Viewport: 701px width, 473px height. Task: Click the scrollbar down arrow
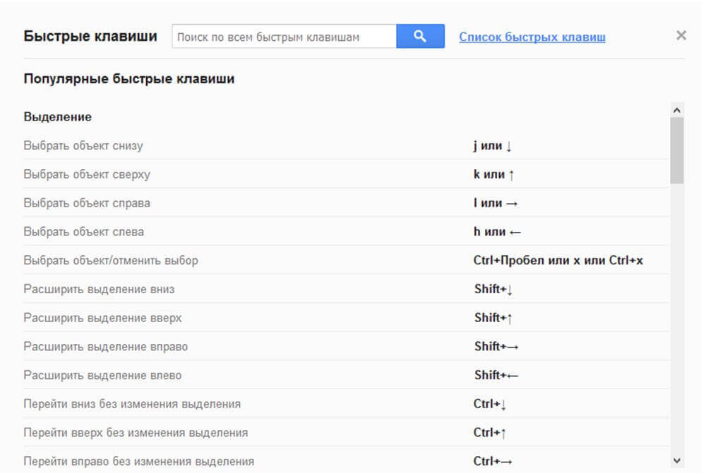[x=677, y=461]
